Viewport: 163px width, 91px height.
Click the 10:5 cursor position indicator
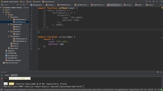click(x=141, y=90)
